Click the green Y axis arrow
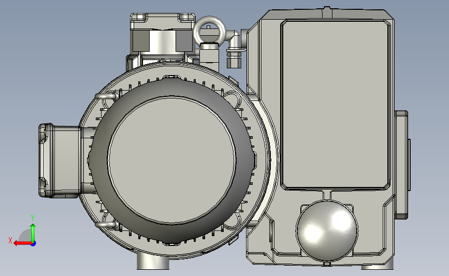This screenshot has width=449, height=276. coord(33,233)
